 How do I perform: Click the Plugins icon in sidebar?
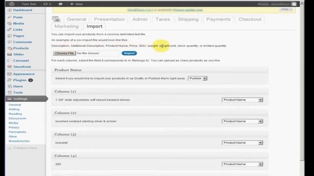pos(9,80)
